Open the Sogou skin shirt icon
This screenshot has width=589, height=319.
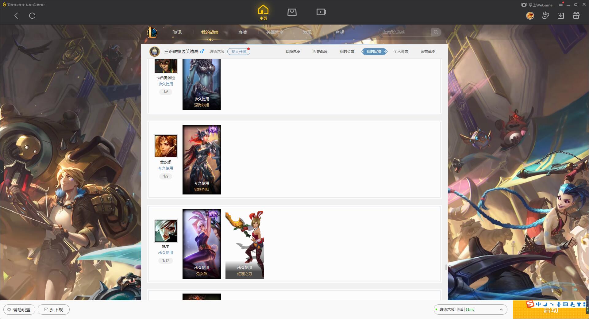(x=579, y=304)
